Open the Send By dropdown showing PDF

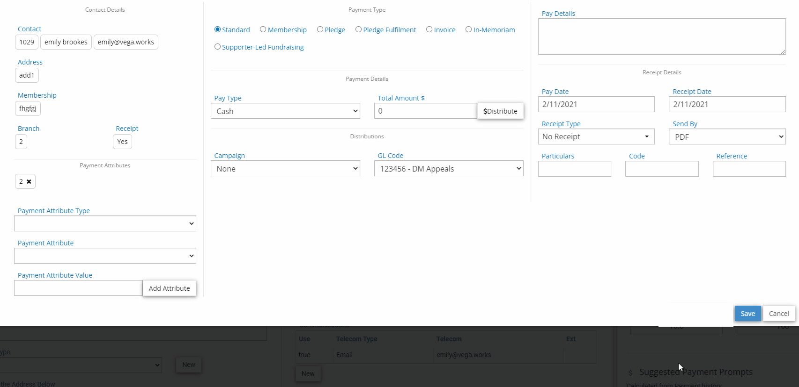click(727, 136)
